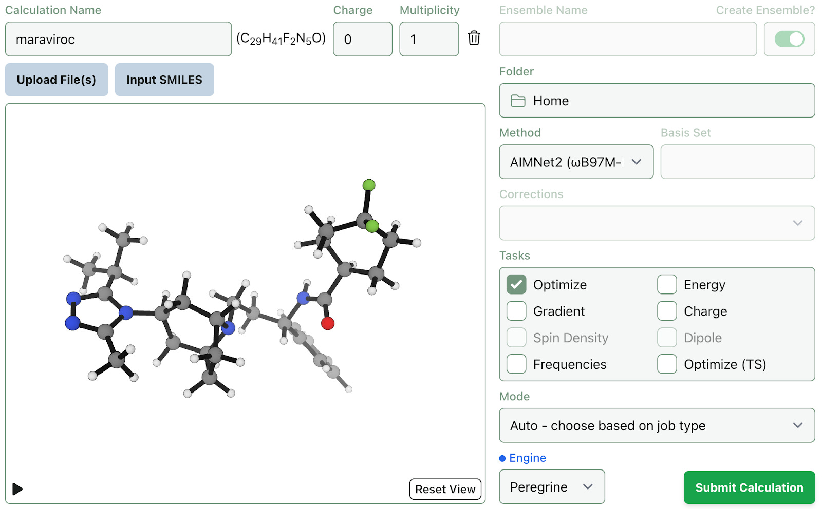Screen dimensions: 822x509
Task: Click the Upload File(s) button
Action: click(x=57, y=80)
